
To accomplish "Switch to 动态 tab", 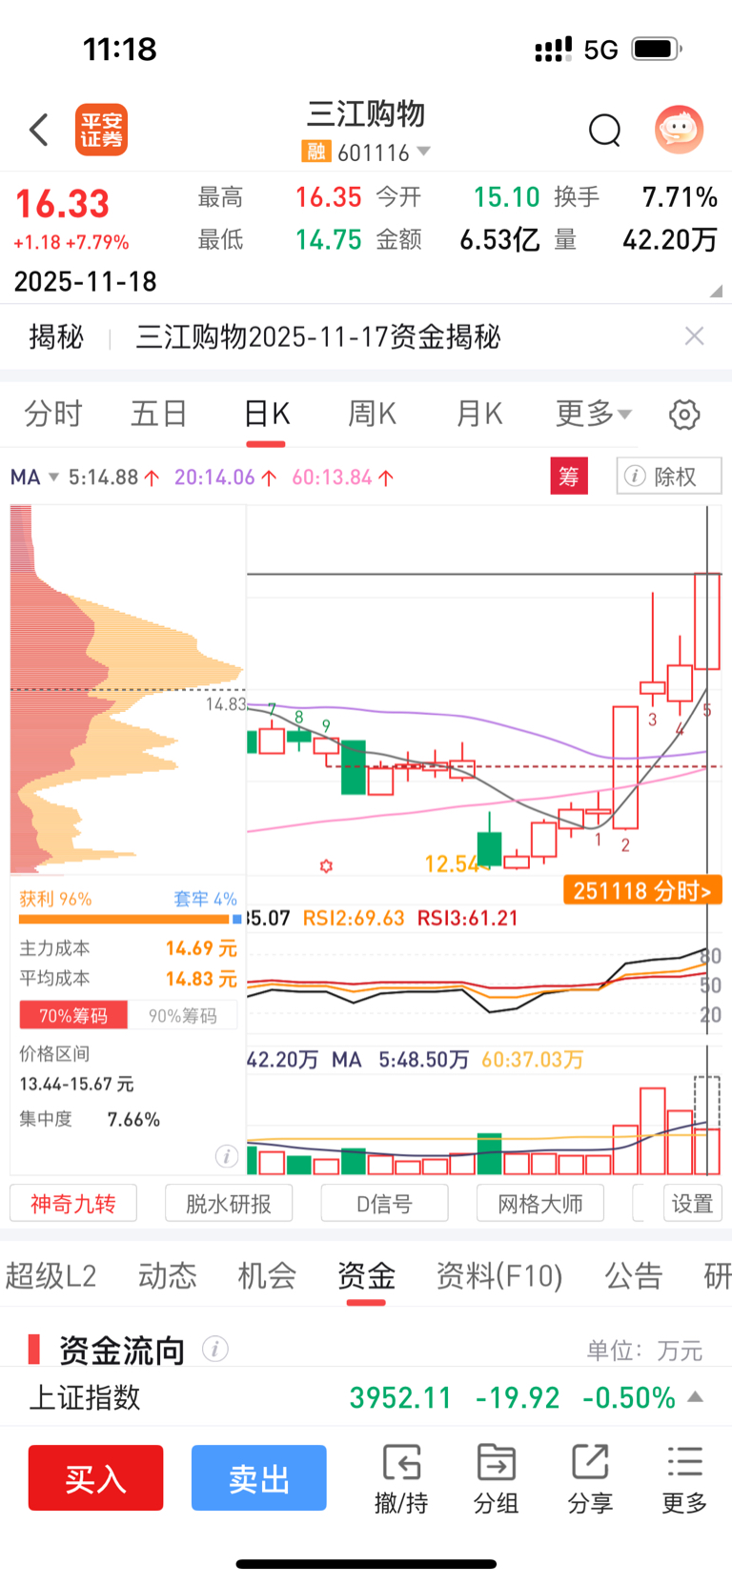I will pyautogui.click(x=168, y=1275).
